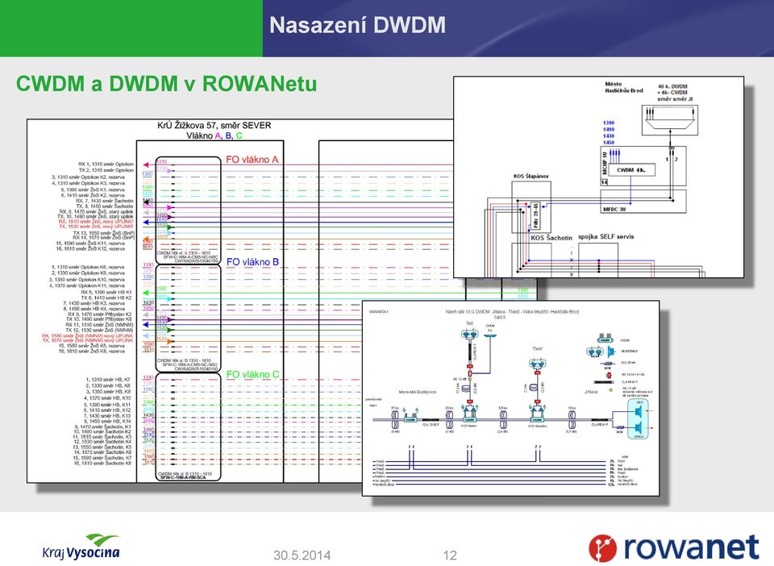
Task: Click the "Město Havlíčkův Brod" label
Action: (x=623, y=87)
